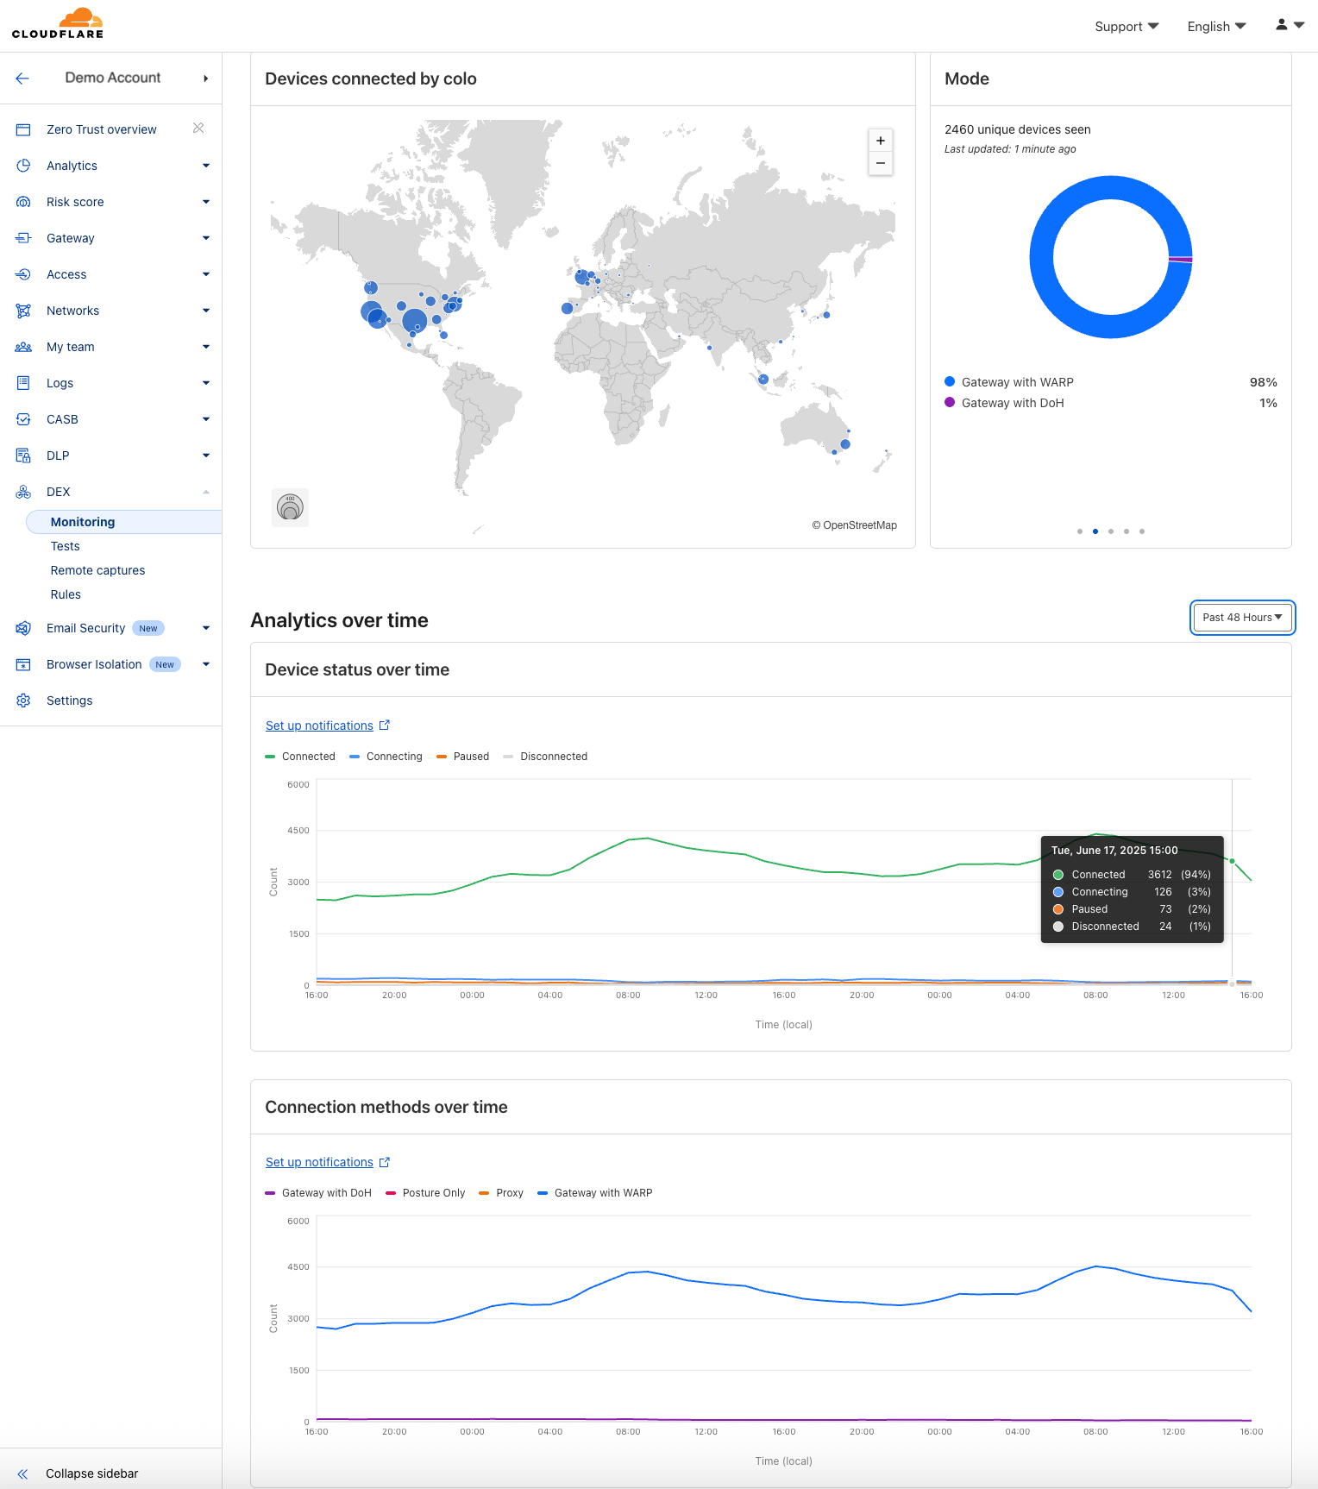The image size is (1318, 1489).
Task: Open the Tests page under DEX
Action: [x=66, y=546]
